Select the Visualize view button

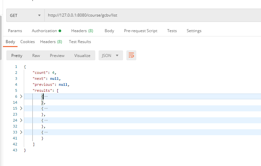82,56
